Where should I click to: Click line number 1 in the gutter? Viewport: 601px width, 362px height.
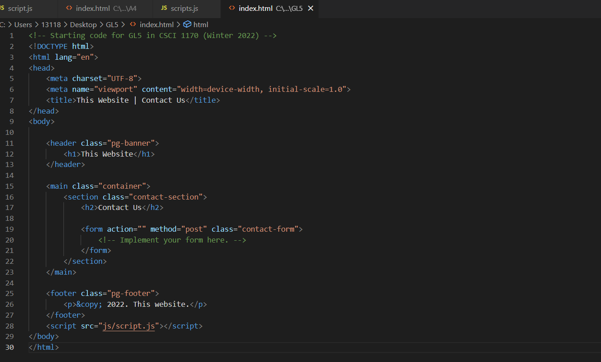click(x=11, y=35)
